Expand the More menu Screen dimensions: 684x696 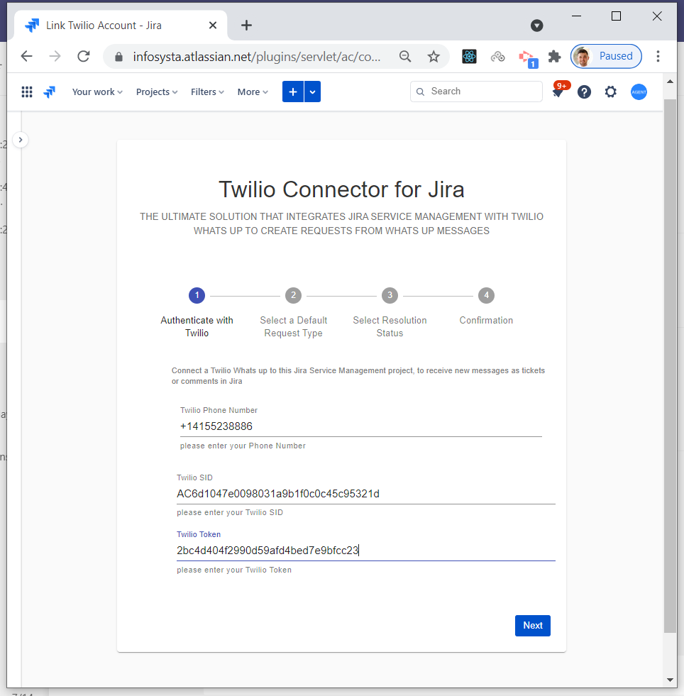coord(253,92)
